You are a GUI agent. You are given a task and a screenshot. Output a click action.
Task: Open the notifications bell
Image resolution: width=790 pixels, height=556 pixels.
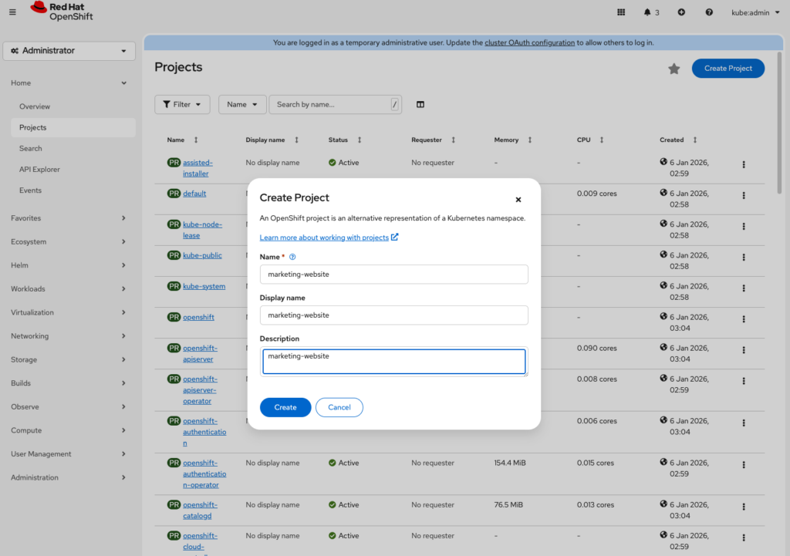click(x=651, y=12)
